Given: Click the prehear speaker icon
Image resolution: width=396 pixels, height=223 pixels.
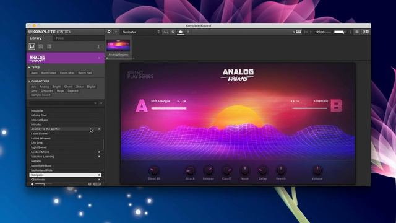Looking at the screenshot, I should (x=32, y=184).
